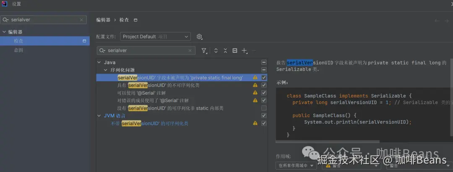This screenshot has height=172, width=453.
Task: Select 意图 in the settings sidebar
Action: coord(45,50)
